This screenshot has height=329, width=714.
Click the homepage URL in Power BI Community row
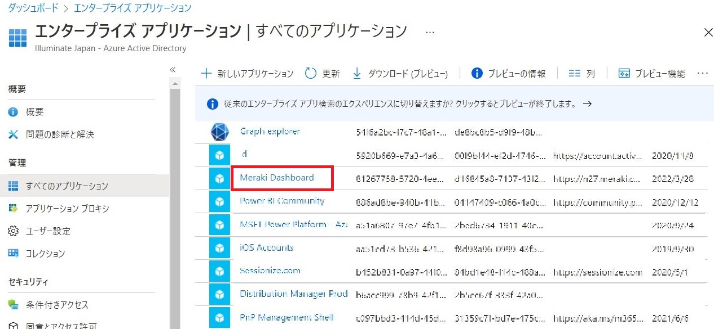pos(597,202)
